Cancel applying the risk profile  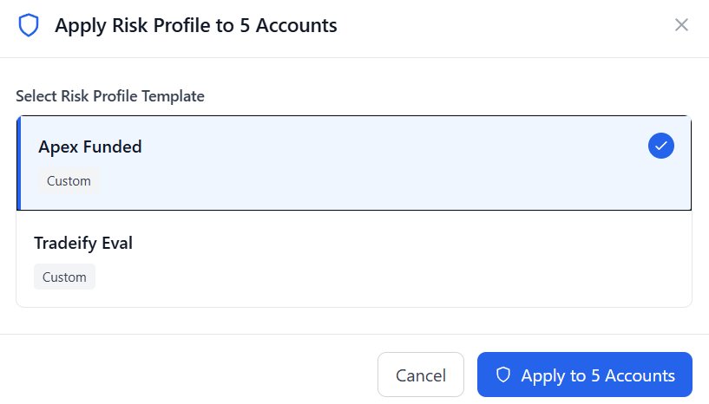420,375
